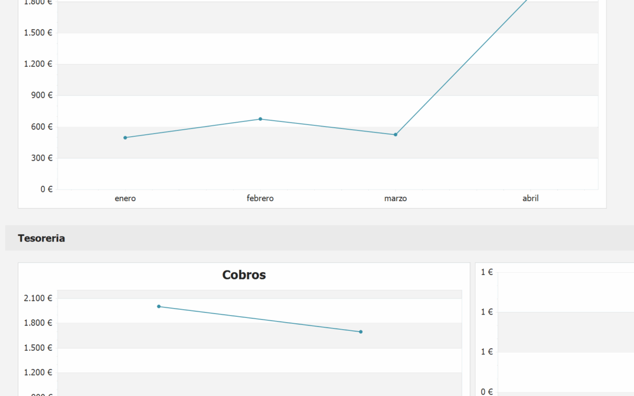Select the febrero x-axis label

coord(261,198)
